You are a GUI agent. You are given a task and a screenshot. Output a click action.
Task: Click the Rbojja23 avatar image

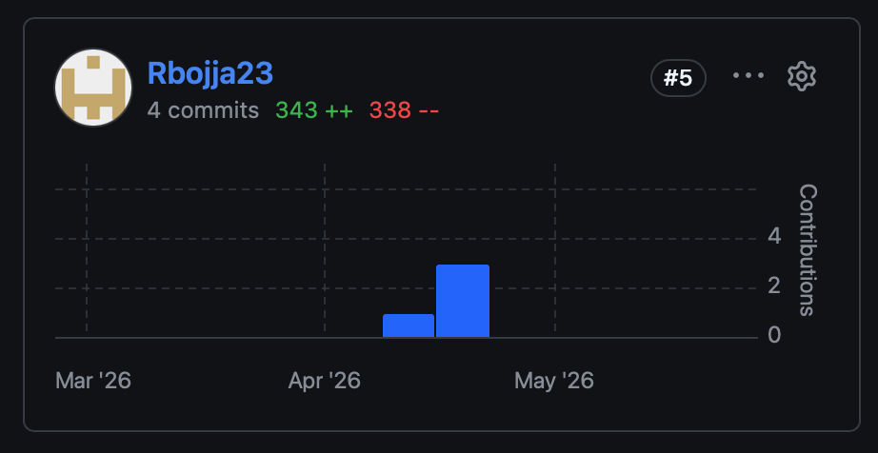pyautogui.click(x=93, y=88)
